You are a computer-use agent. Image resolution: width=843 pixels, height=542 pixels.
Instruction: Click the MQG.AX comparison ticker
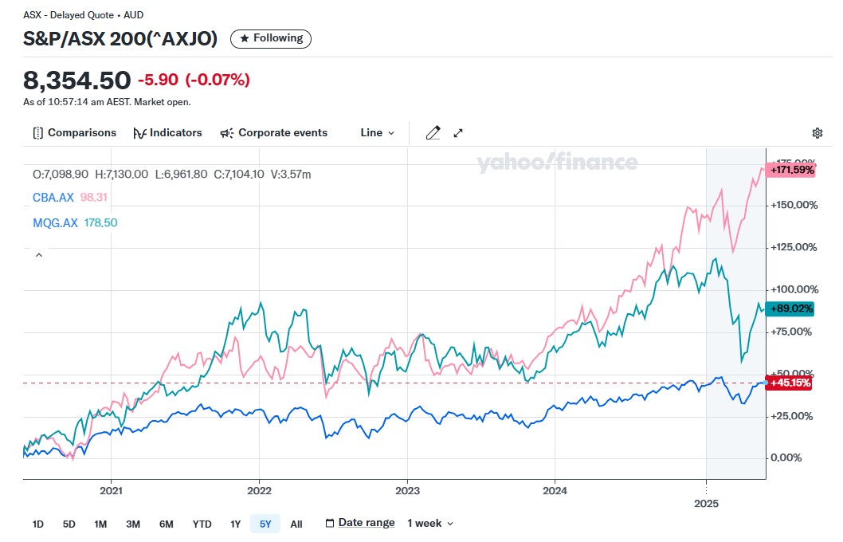point(56,223)
